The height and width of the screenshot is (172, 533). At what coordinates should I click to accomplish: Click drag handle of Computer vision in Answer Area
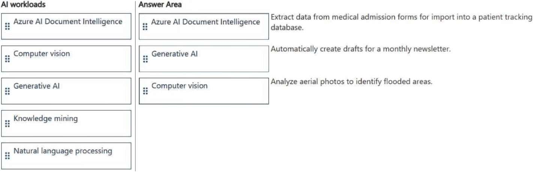(x=145, y=91)
